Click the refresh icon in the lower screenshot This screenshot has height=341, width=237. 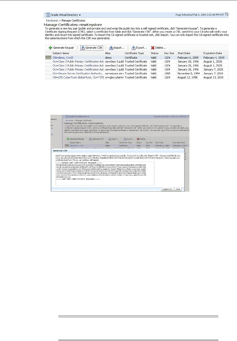pyautogui.click(x=188, y=116)
